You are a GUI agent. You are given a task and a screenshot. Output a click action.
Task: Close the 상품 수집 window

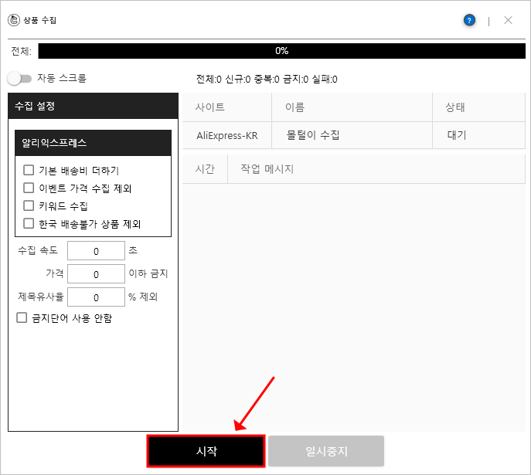point(508,20)
